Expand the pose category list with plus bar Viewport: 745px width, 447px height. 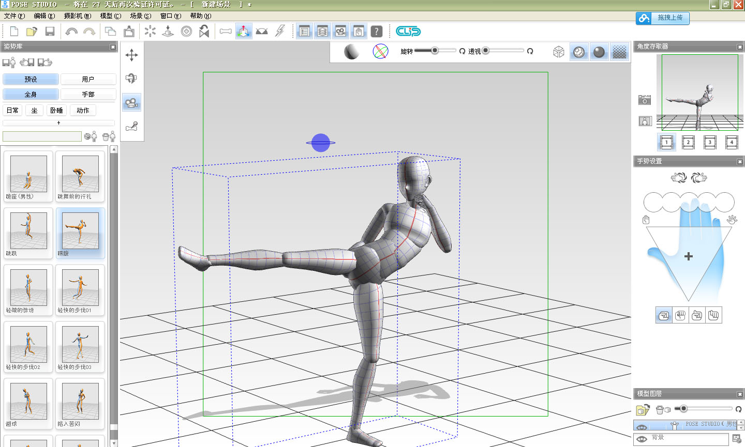[x=58, y=123]
